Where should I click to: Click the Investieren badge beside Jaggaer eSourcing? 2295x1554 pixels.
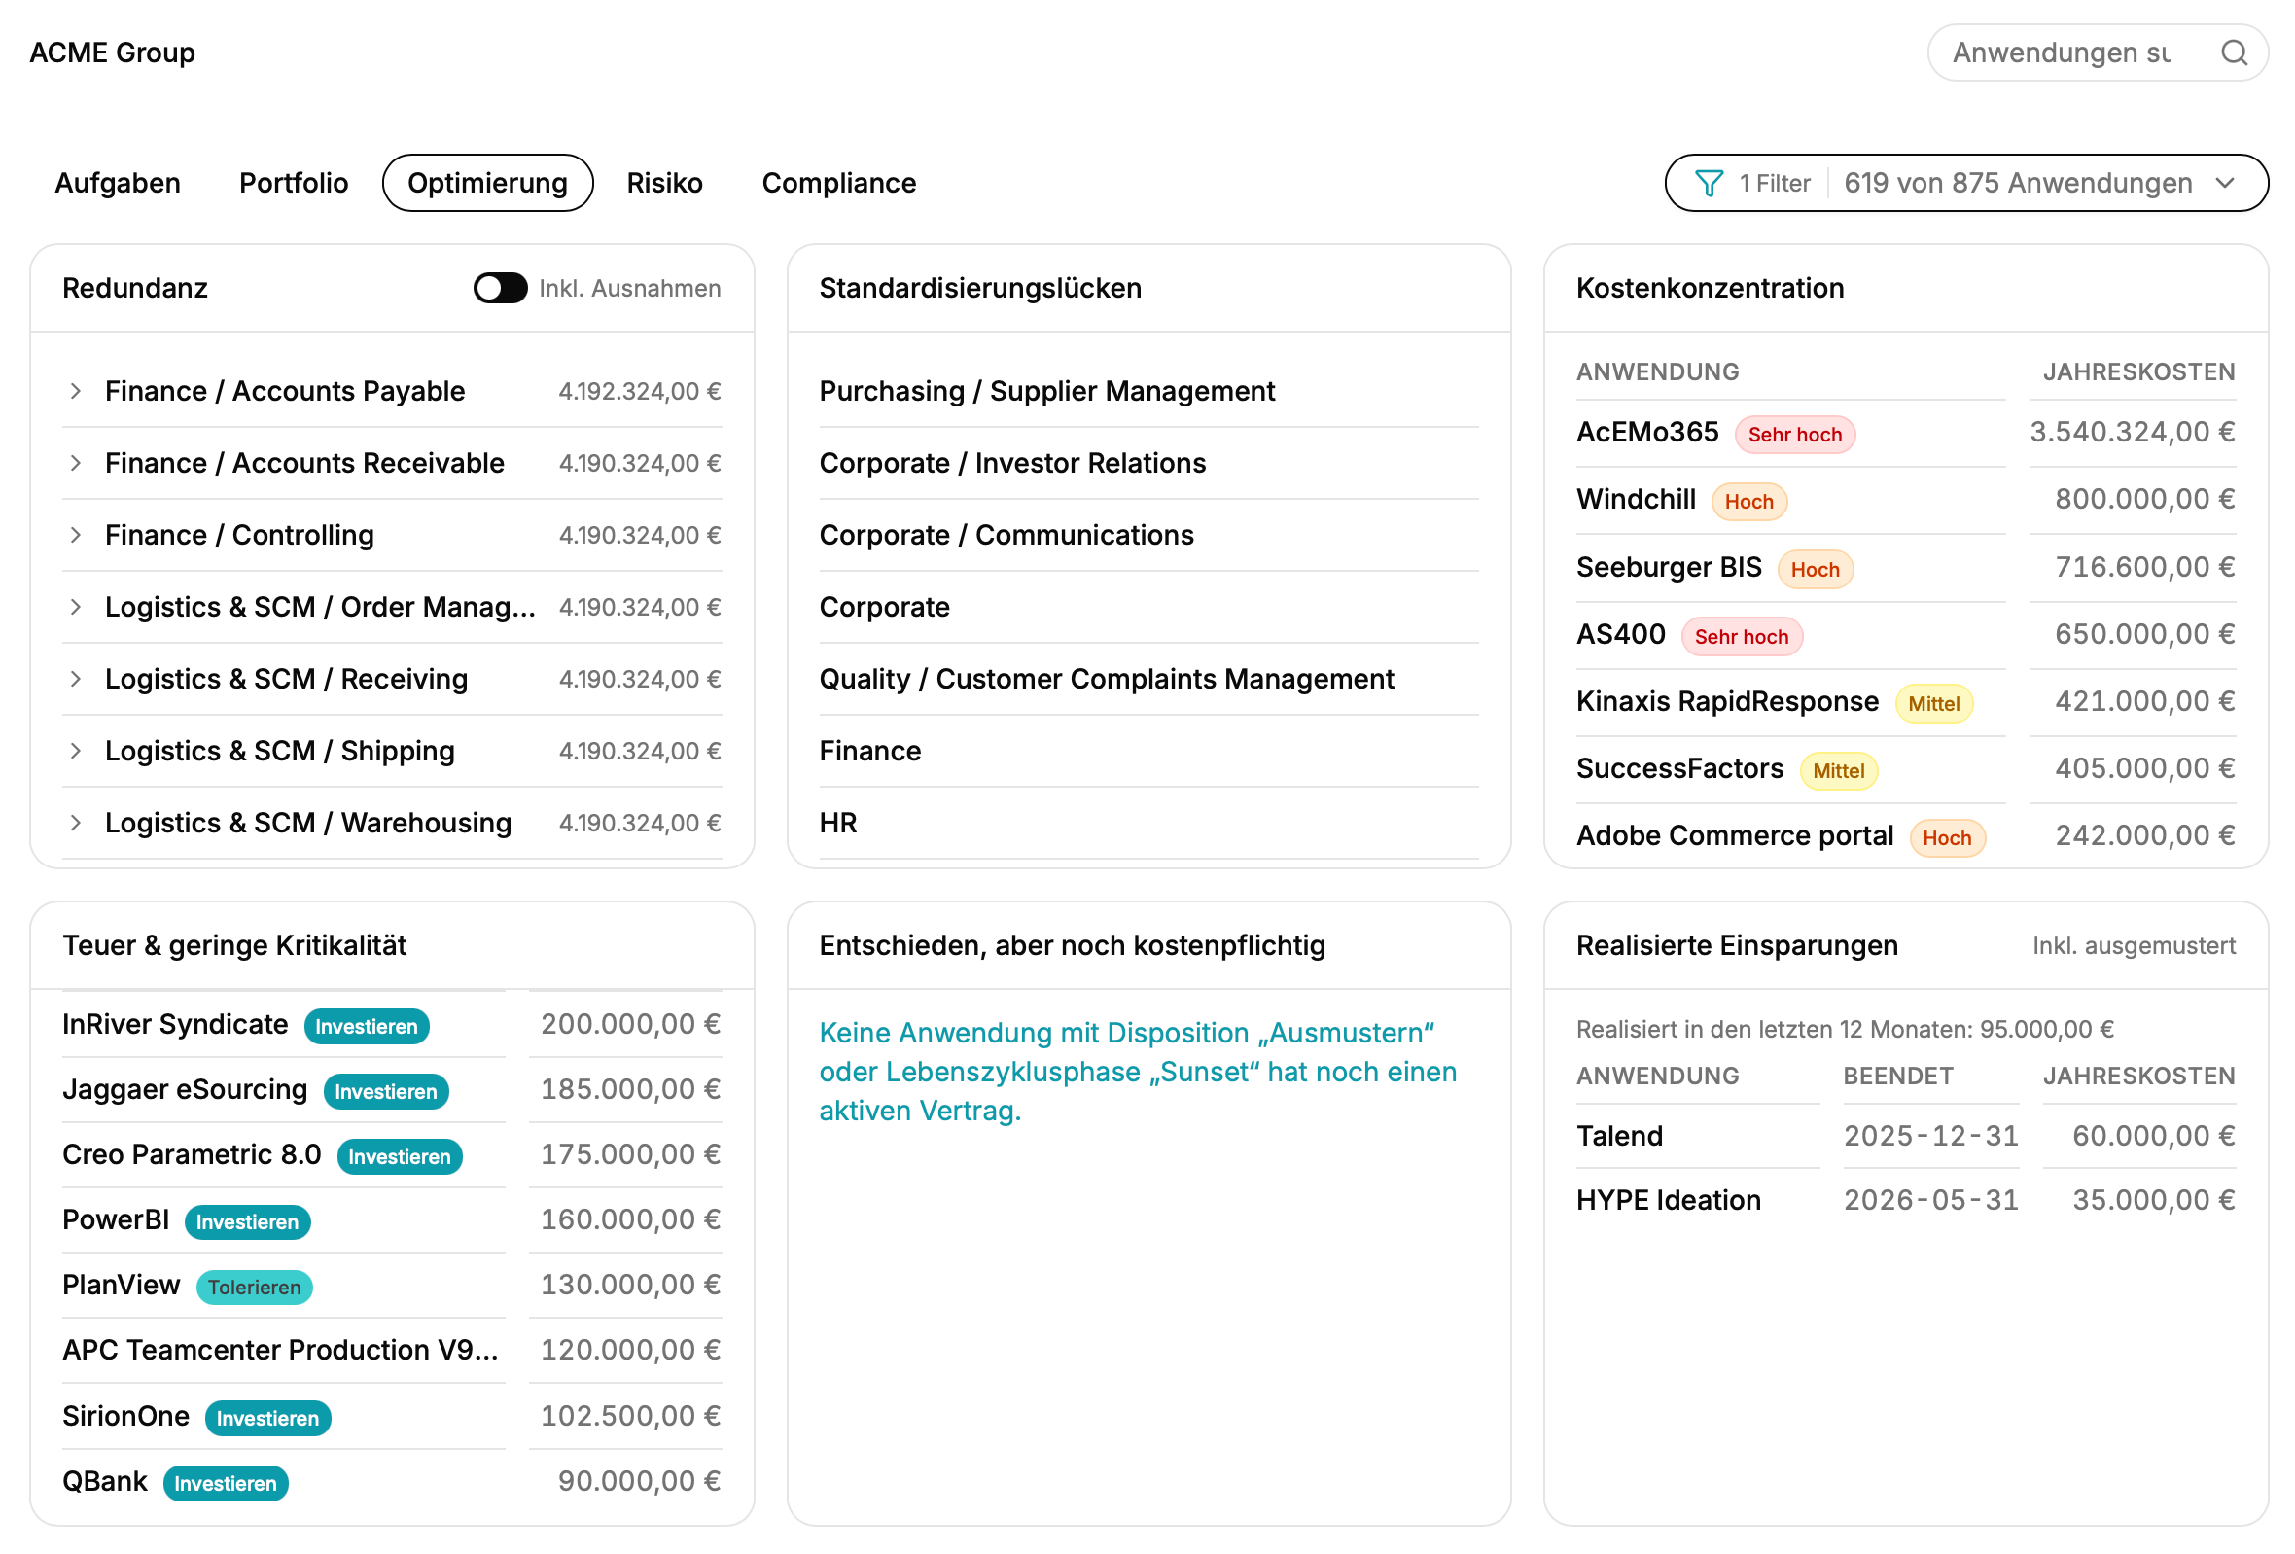(x=386, y=1092)
